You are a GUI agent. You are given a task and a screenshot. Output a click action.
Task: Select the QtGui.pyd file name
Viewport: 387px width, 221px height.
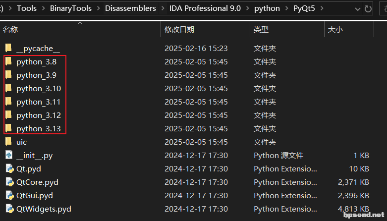tap(35, 196)
